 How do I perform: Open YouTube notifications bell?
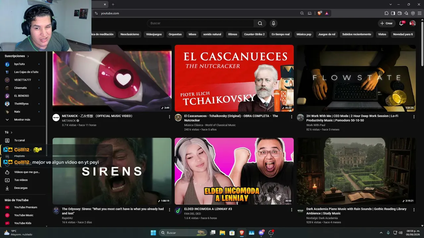click(x=401, y=23)
